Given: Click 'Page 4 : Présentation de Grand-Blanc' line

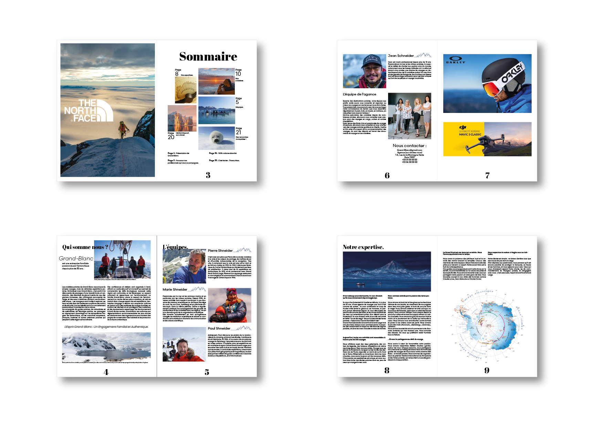Looking at the screenshot, I should point(178,154).
